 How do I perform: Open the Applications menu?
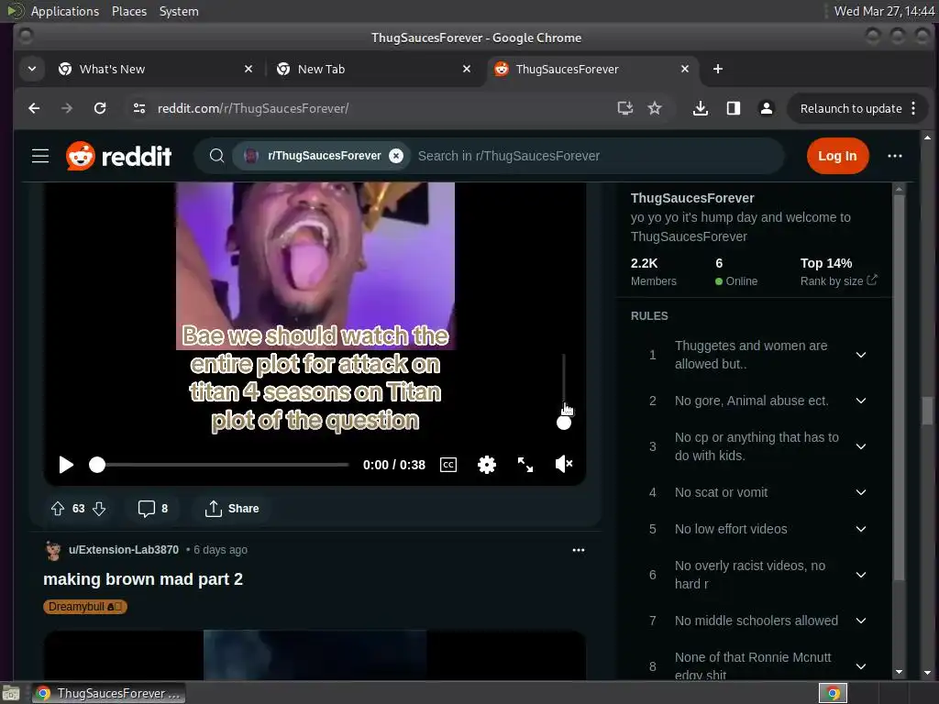65,11
